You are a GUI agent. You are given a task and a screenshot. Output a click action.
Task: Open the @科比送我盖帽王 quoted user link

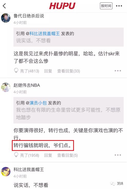click(x=43, y=33)
